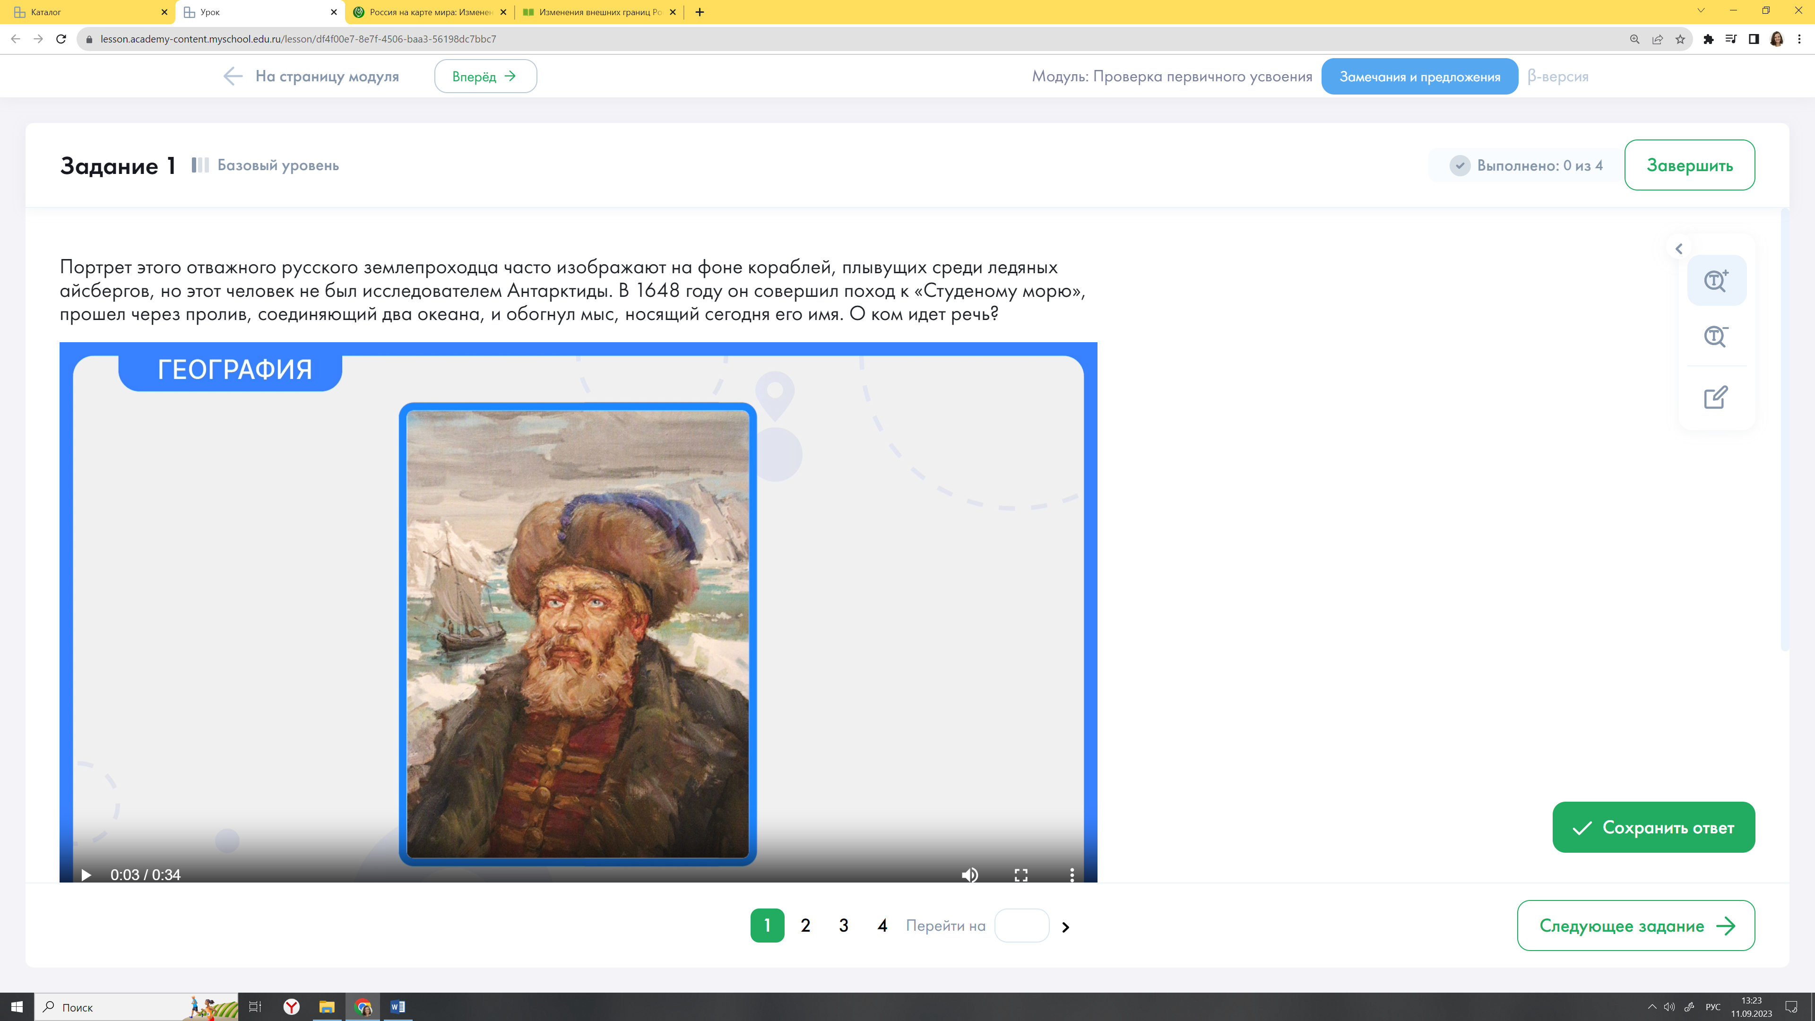
Task: Click the Выполнено: 0 из 4 status
Action: (x=1526, y=165)
